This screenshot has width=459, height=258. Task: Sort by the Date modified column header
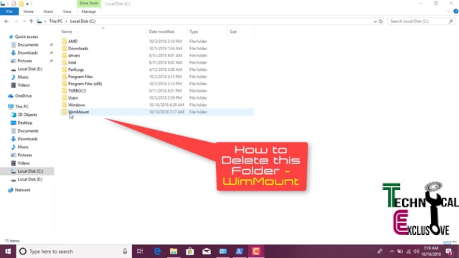click(x=162, y=32)
